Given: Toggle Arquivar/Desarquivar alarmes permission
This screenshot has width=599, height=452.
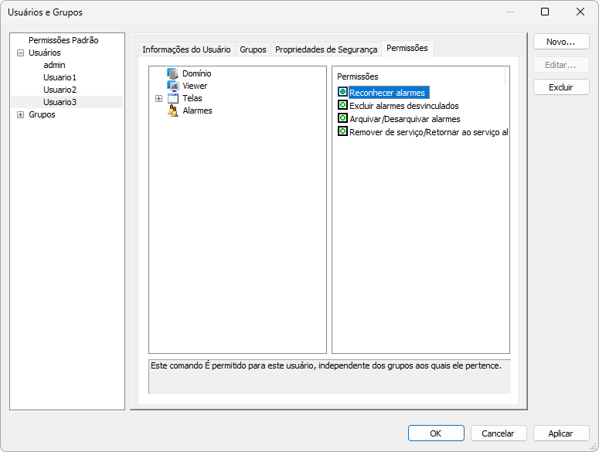Looking at the screenshot, I should coord(342,119).
